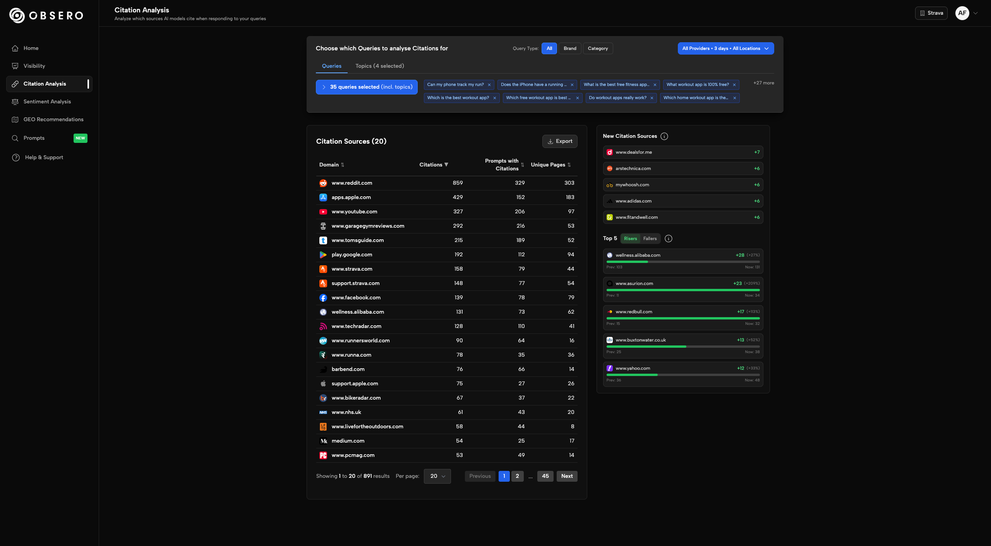Select the Visibility sidebar icon

point(15,66)
